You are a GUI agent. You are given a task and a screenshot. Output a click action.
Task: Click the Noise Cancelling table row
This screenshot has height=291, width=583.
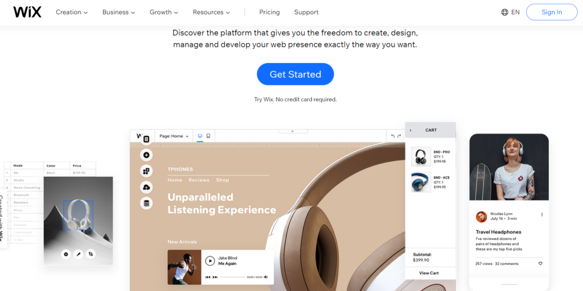pos(24,188)
